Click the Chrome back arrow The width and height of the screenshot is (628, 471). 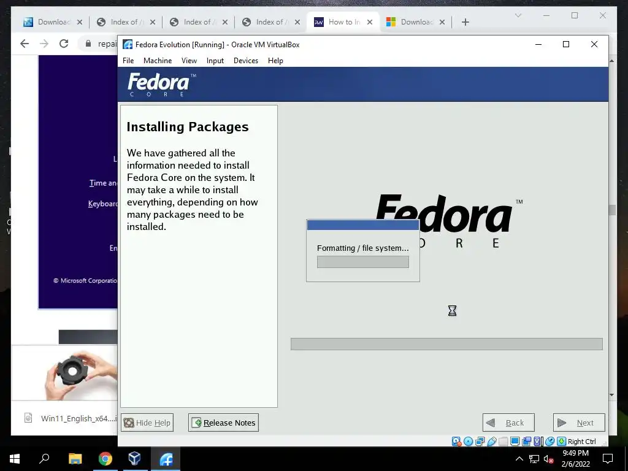(x=25, y=44)
